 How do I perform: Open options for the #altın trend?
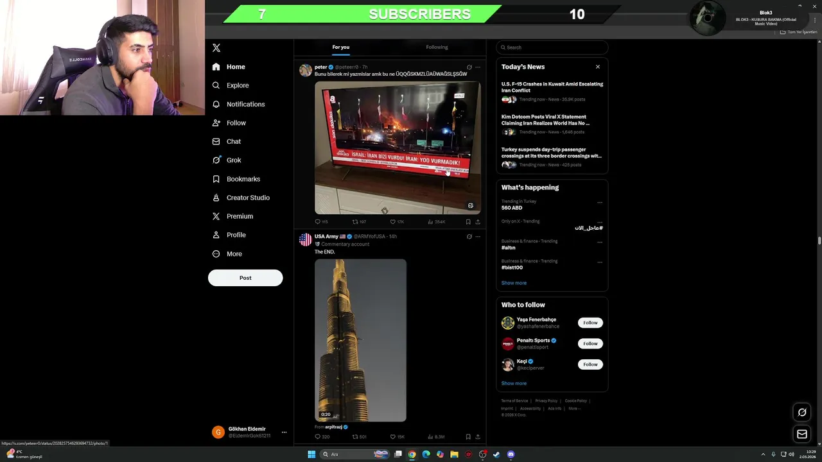click(x=600, y=242)
